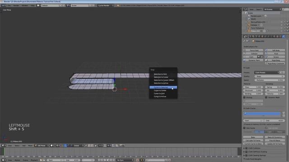Expand the Cloth Sewing Springs panel
289x162 pixels.
244,155
